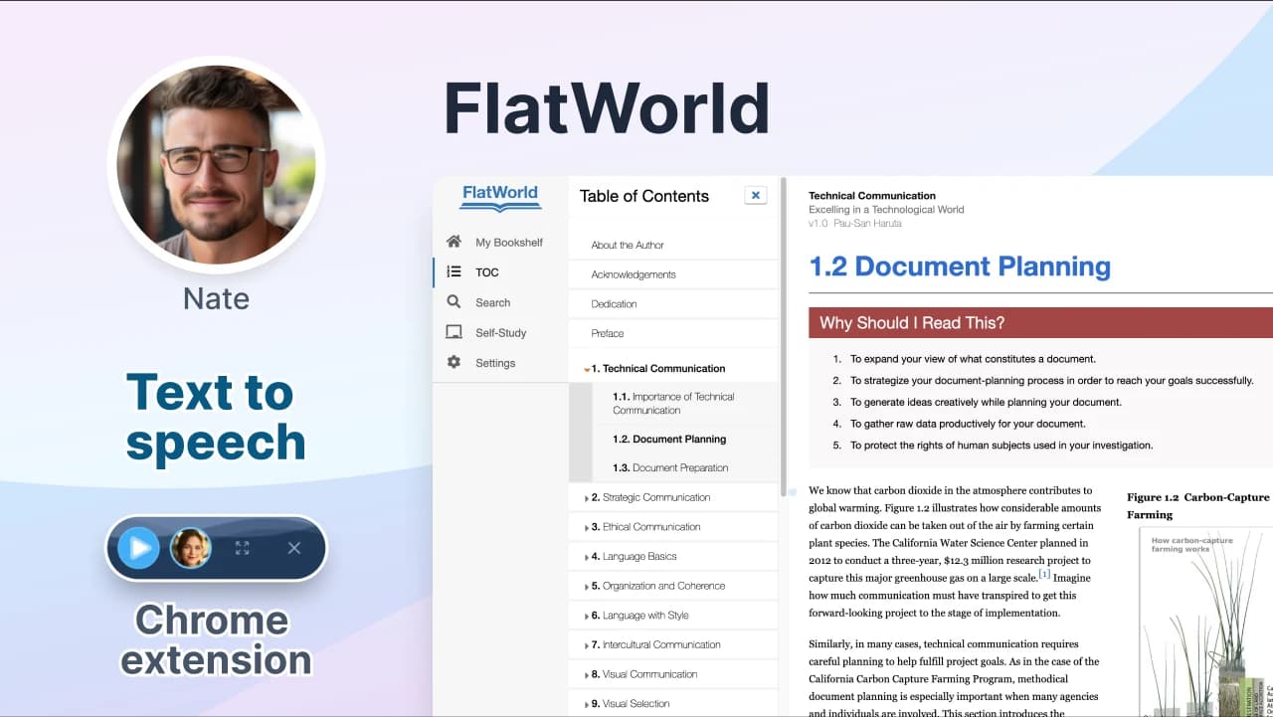Click the 'v1.0 Pau-San Haruta' line

[x=855, y=224]
